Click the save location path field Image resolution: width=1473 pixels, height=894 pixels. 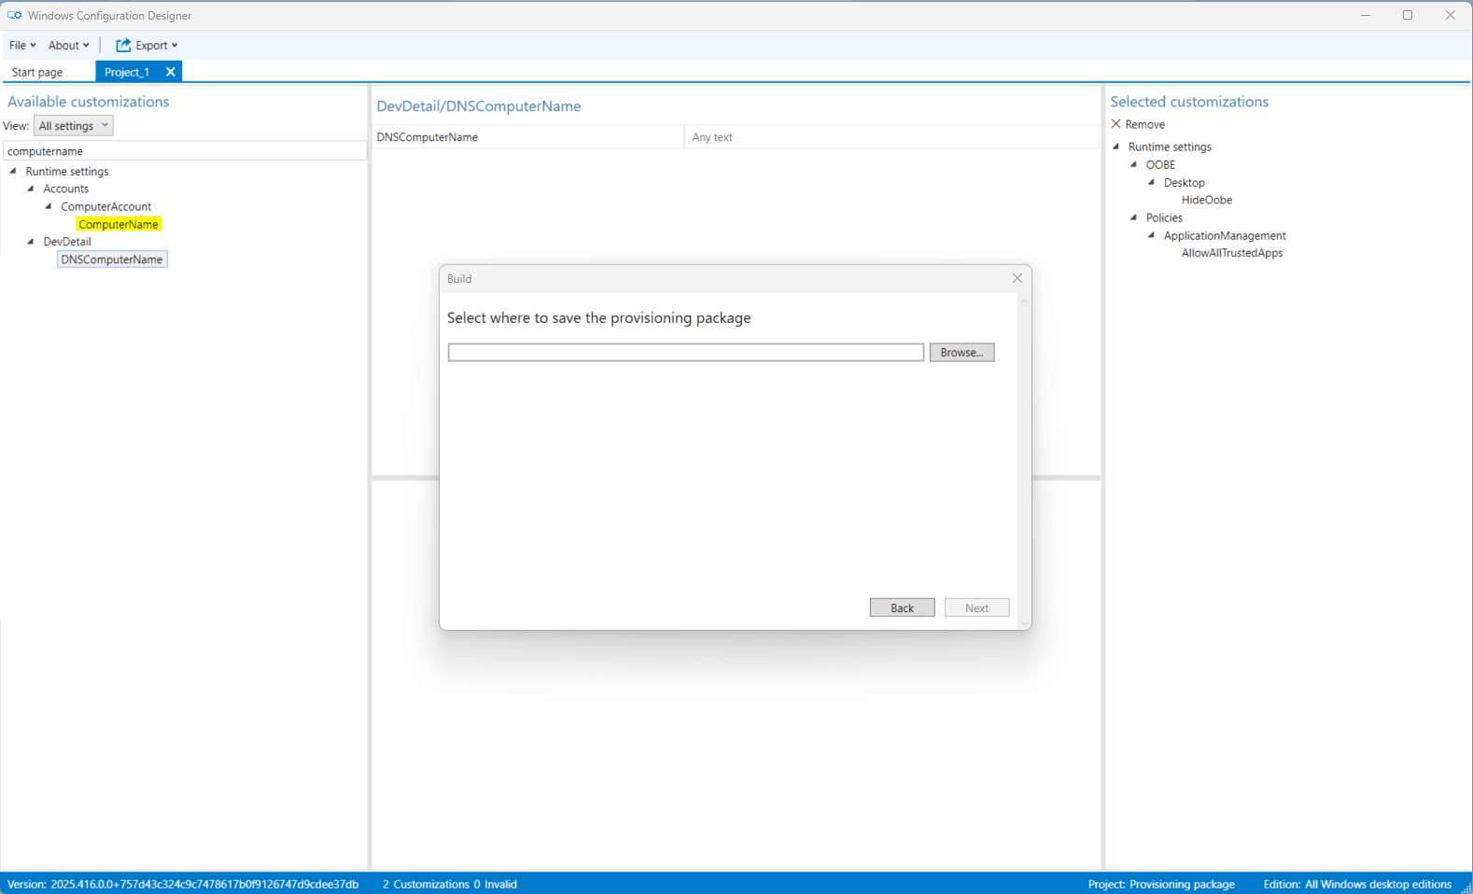(x=686, y=352)
